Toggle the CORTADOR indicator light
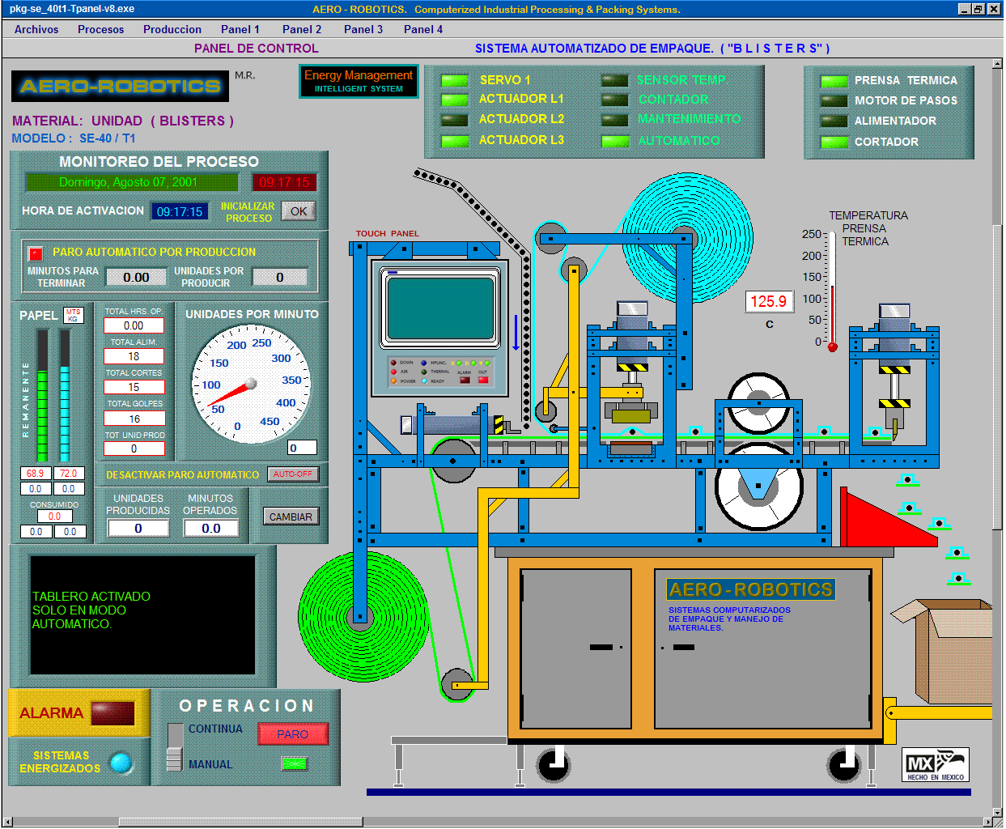Image resolution: width=1006 pixels, height=829 pixels. click(x=834, y=142)
